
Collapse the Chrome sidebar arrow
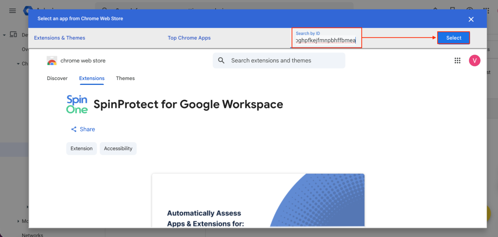[18, 64]
